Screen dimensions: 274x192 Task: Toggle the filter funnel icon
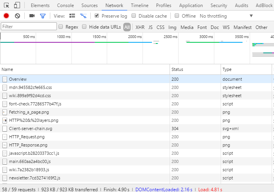pyautogui.click(x=43, y=16)
